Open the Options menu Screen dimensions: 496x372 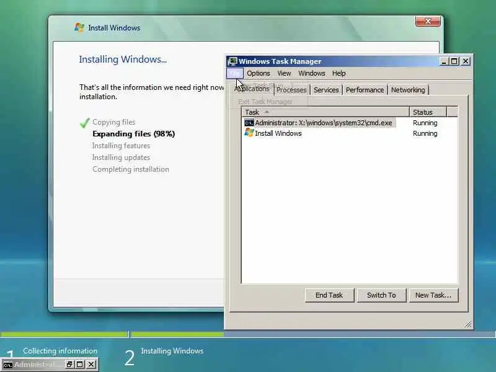coord(259,73)
